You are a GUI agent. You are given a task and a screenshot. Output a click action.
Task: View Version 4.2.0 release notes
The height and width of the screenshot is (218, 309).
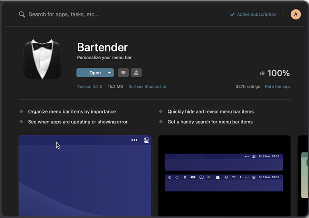89,86
